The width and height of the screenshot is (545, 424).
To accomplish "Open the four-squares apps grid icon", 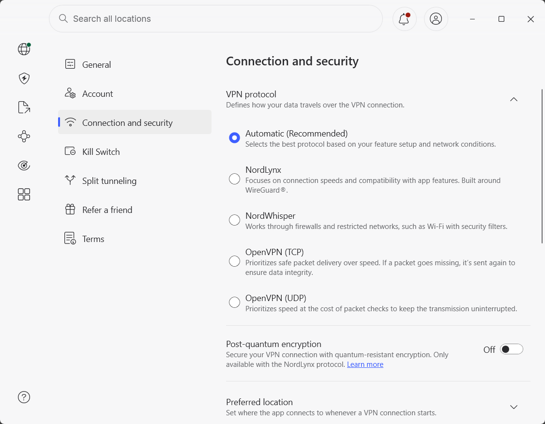I will tap(24, 194).
